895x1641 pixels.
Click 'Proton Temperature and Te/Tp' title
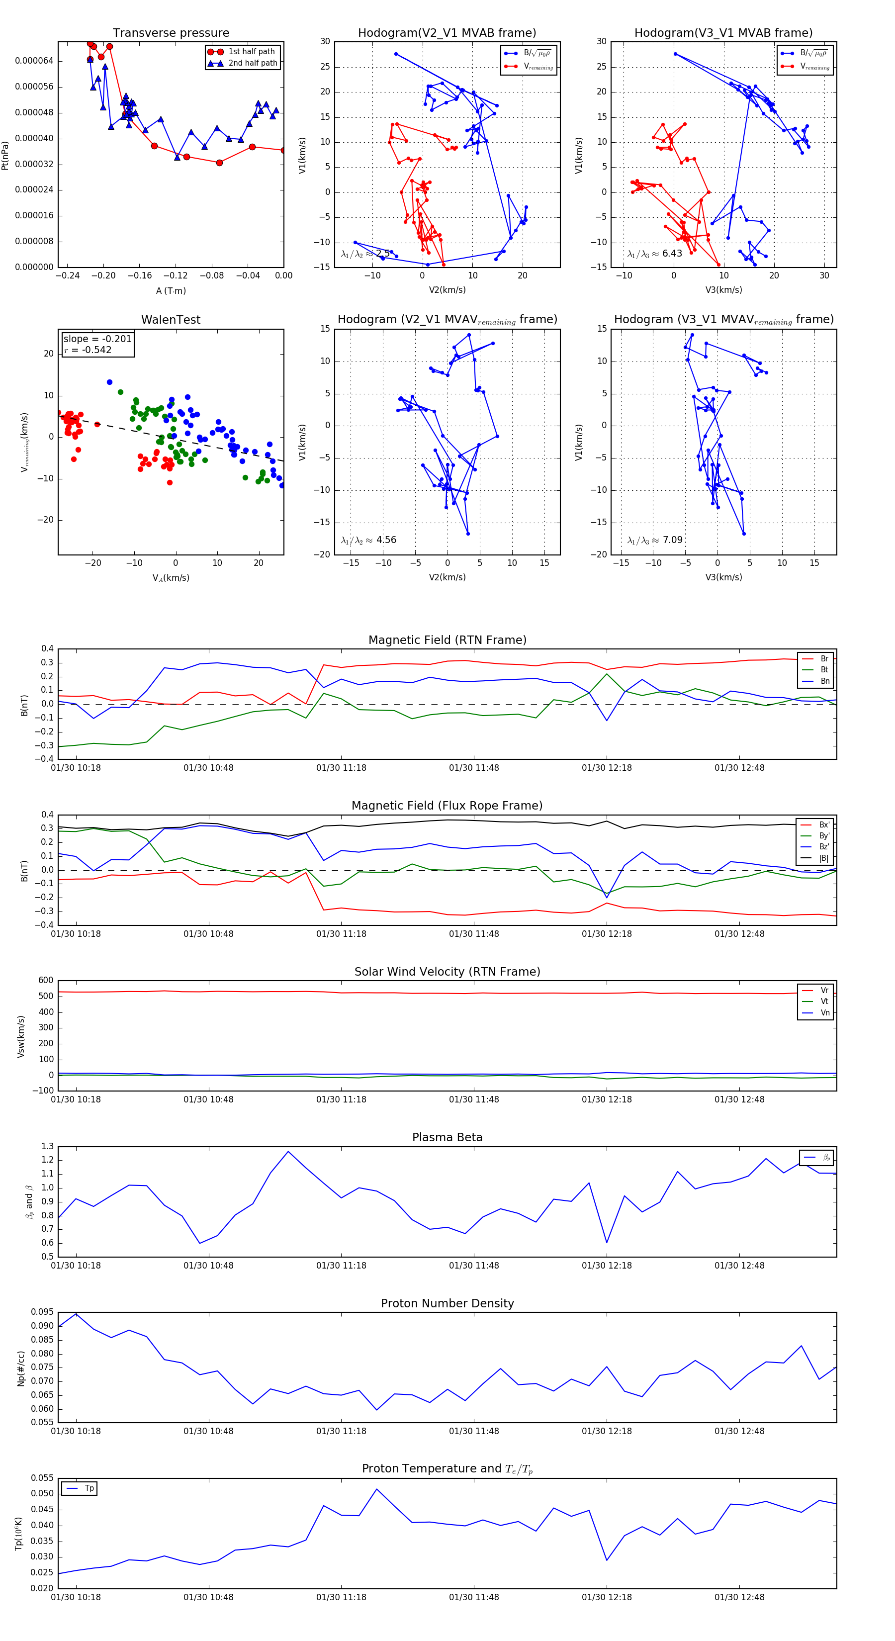pyautogui.click(x=447, y=1469)
